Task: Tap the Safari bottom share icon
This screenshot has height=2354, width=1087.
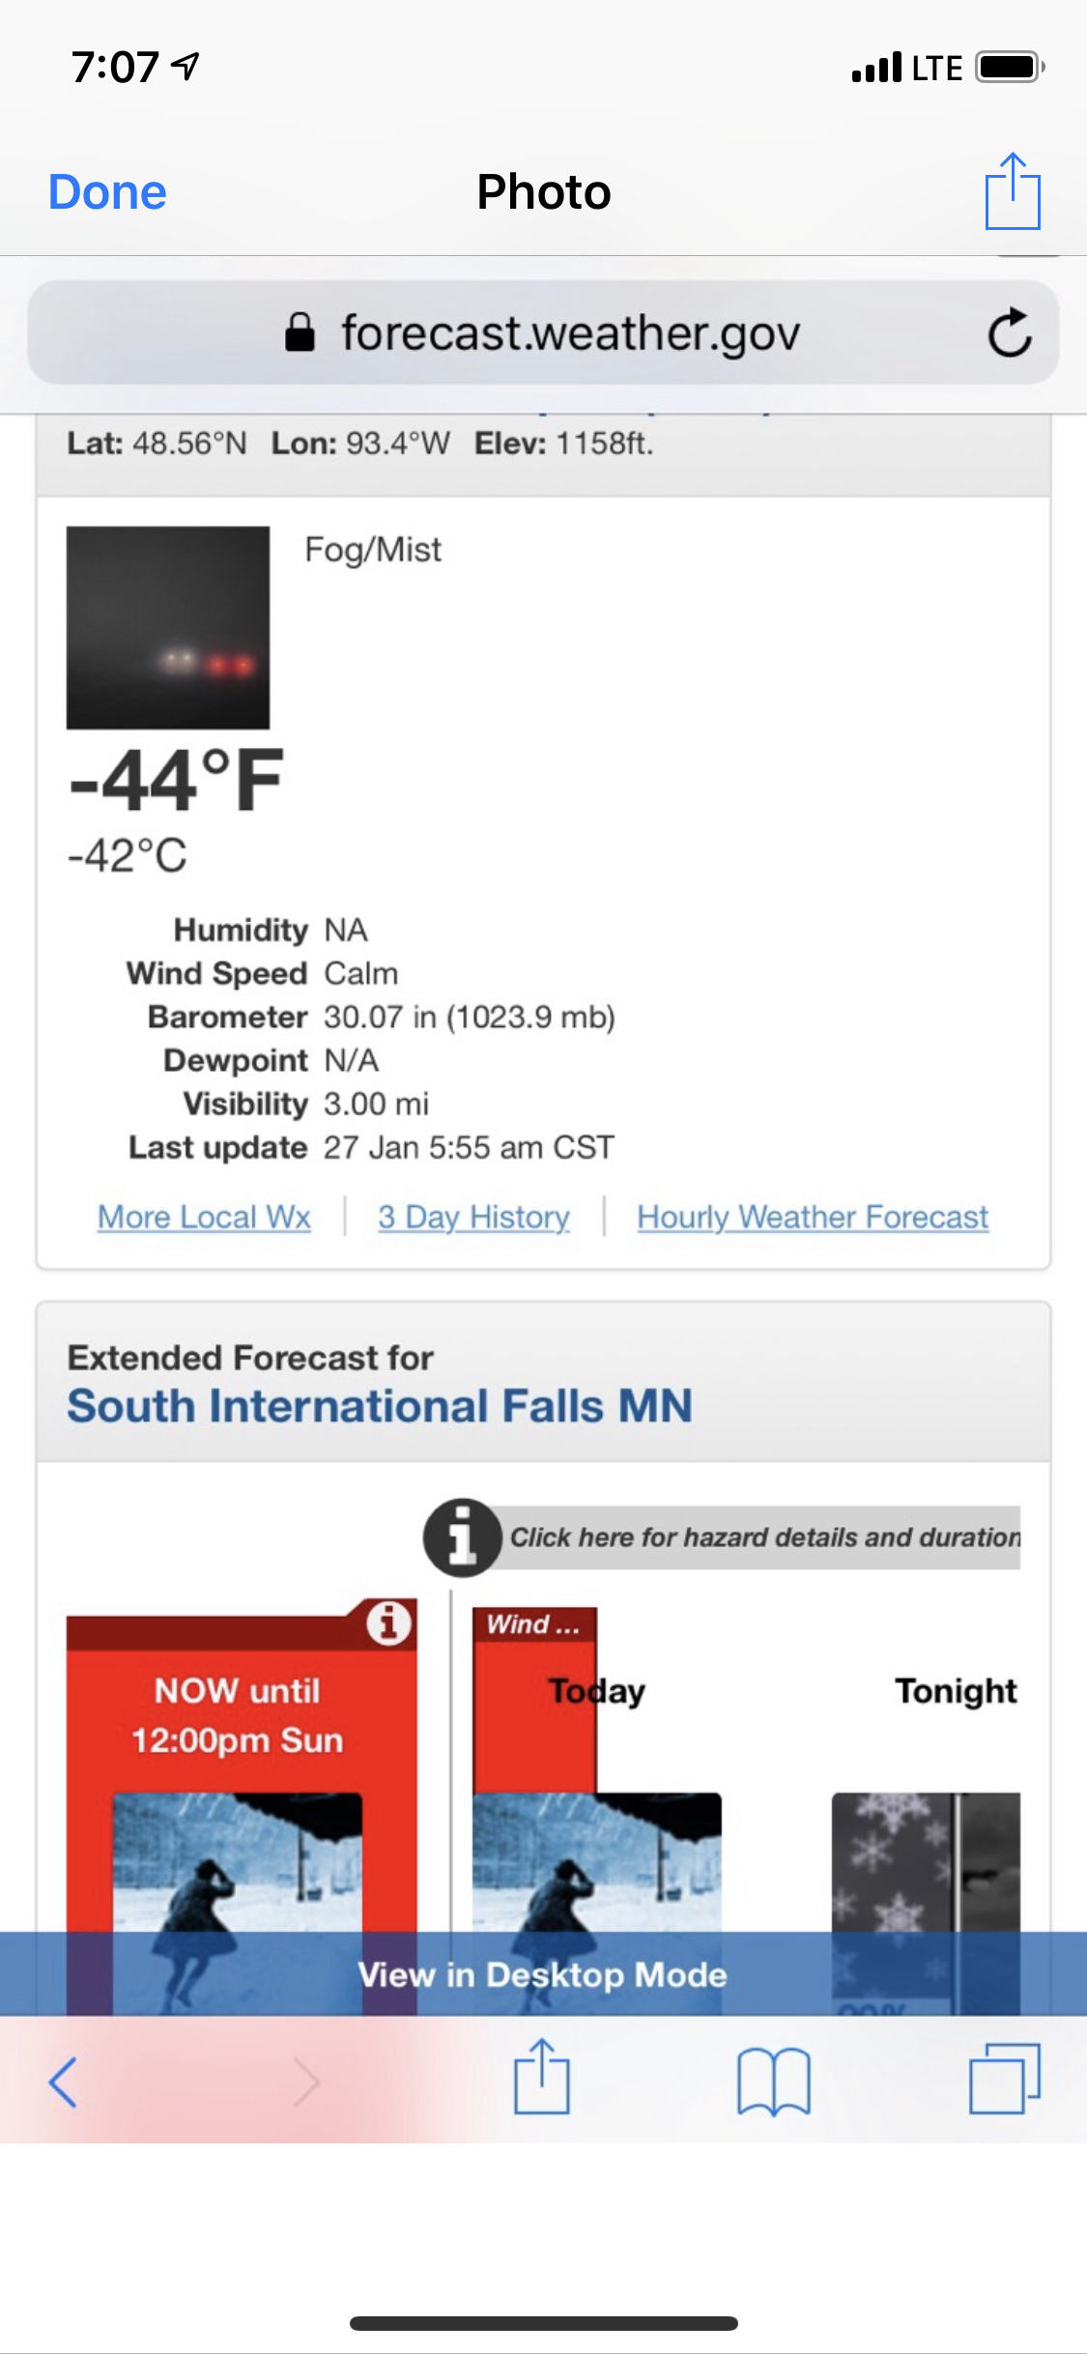Action: point(541,2077)
